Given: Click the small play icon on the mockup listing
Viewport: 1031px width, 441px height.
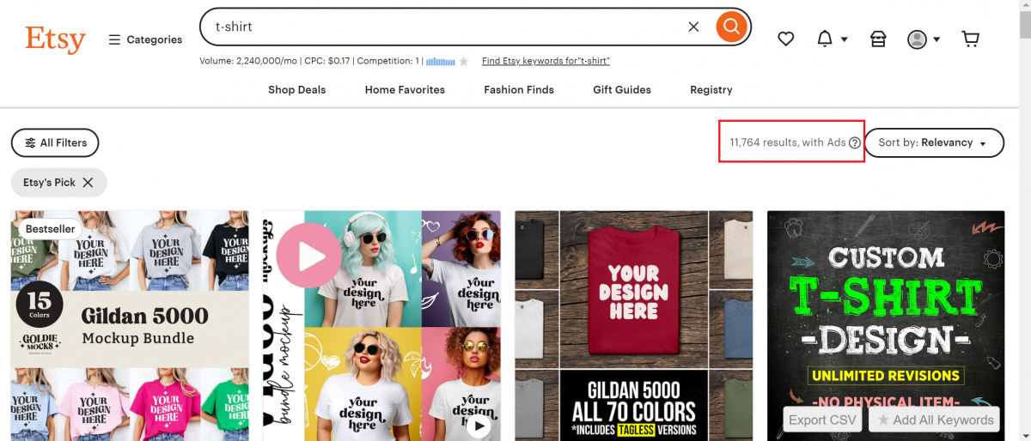Looking at the screenshot, I should click(479, 426).
